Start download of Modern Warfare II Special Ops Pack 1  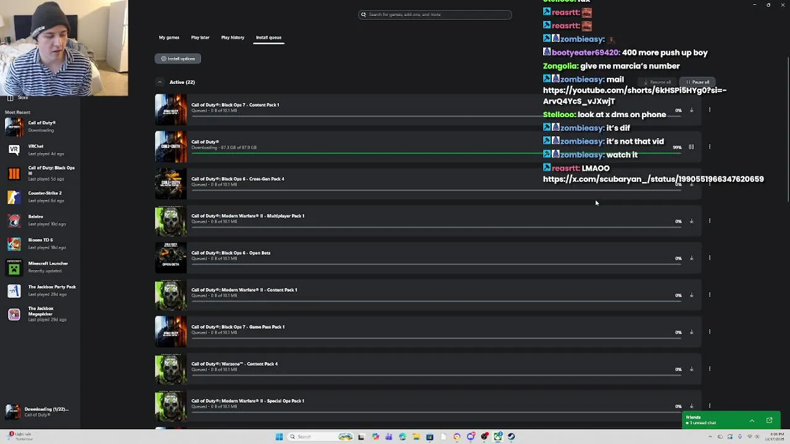pyautogui.click(x=691, y=406)
